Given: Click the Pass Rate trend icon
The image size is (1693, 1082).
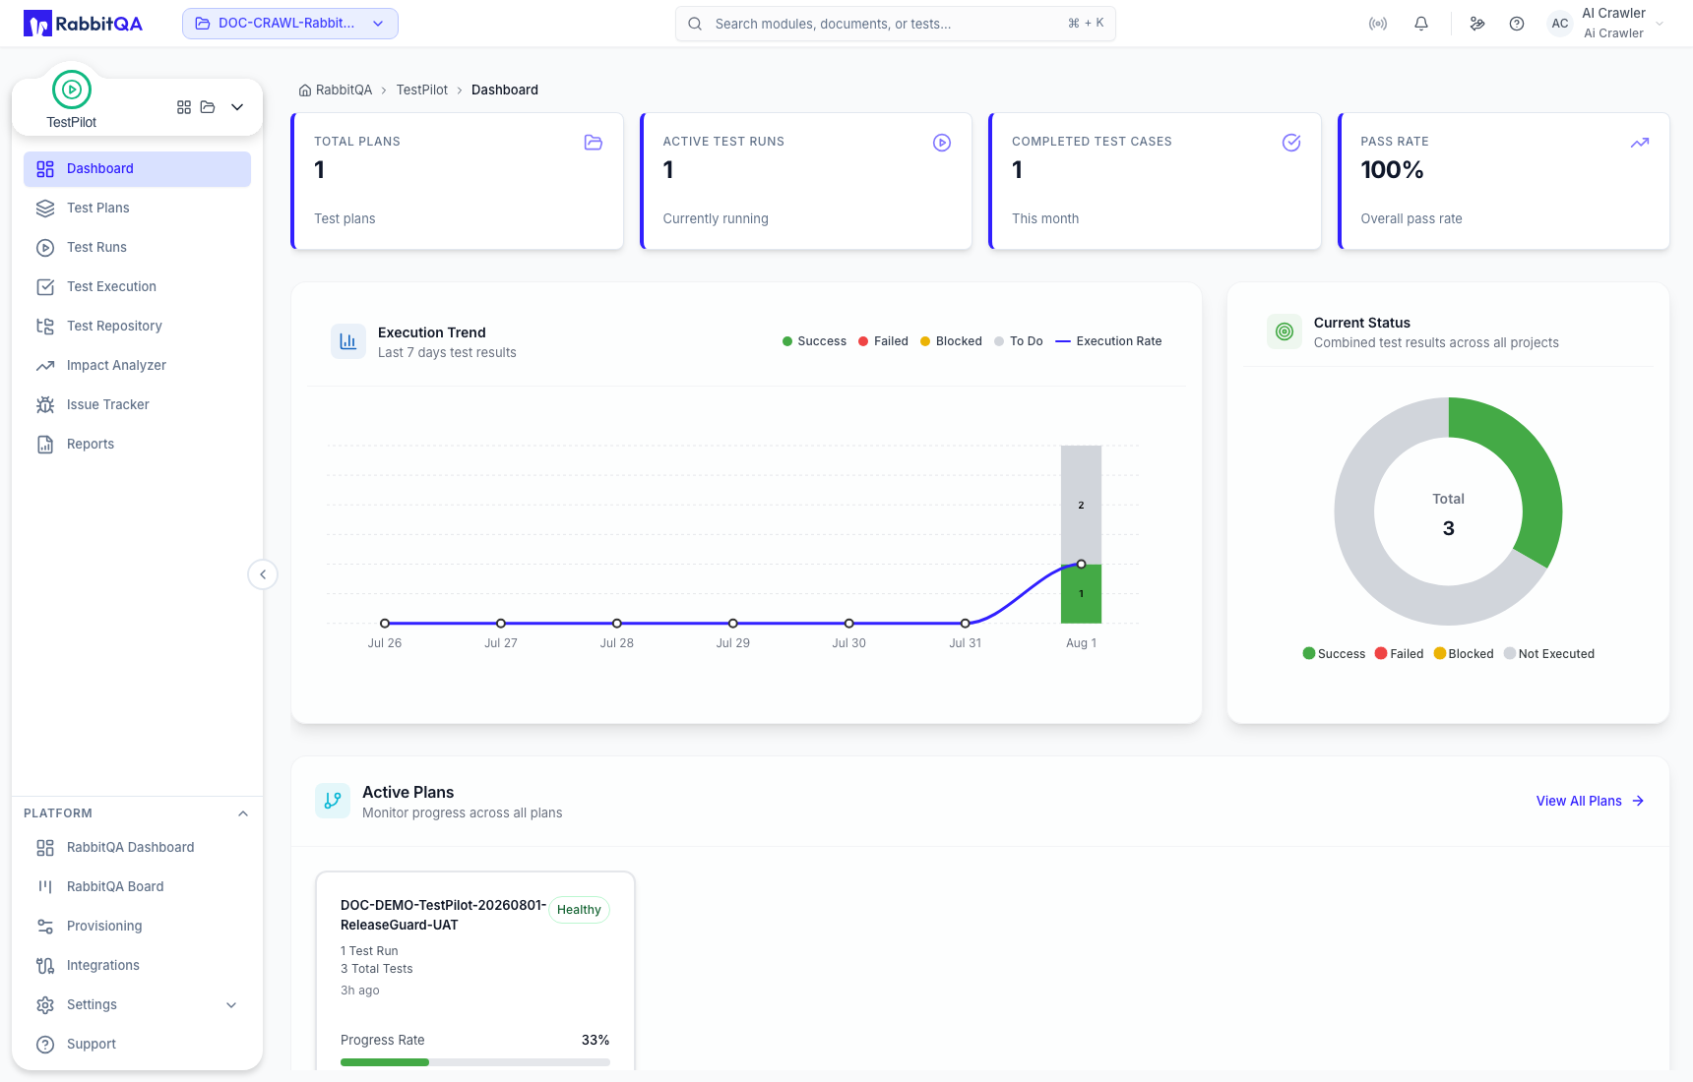Looking at the screenshot, I should point(1640,143).
